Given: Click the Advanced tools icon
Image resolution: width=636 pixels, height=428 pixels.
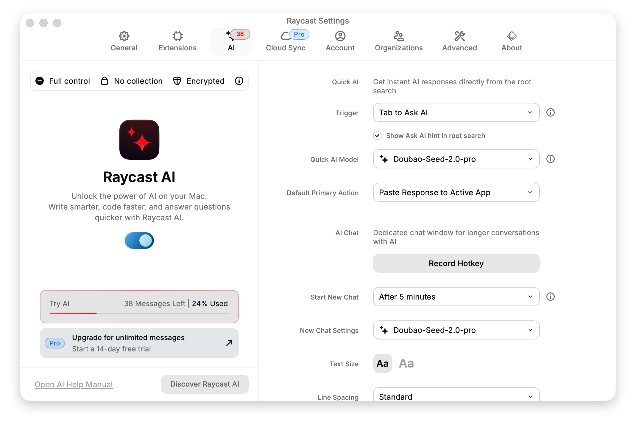Looking at the screenshot, I should click(459, 36).
